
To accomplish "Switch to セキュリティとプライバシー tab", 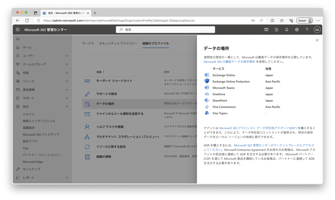I will point(118,43).
